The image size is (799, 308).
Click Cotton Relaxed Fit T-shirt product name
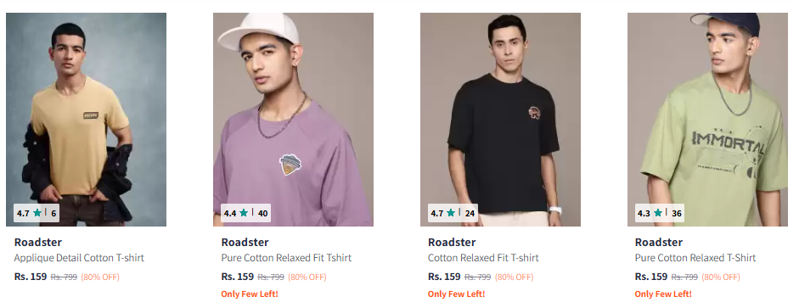click(483, 258)
